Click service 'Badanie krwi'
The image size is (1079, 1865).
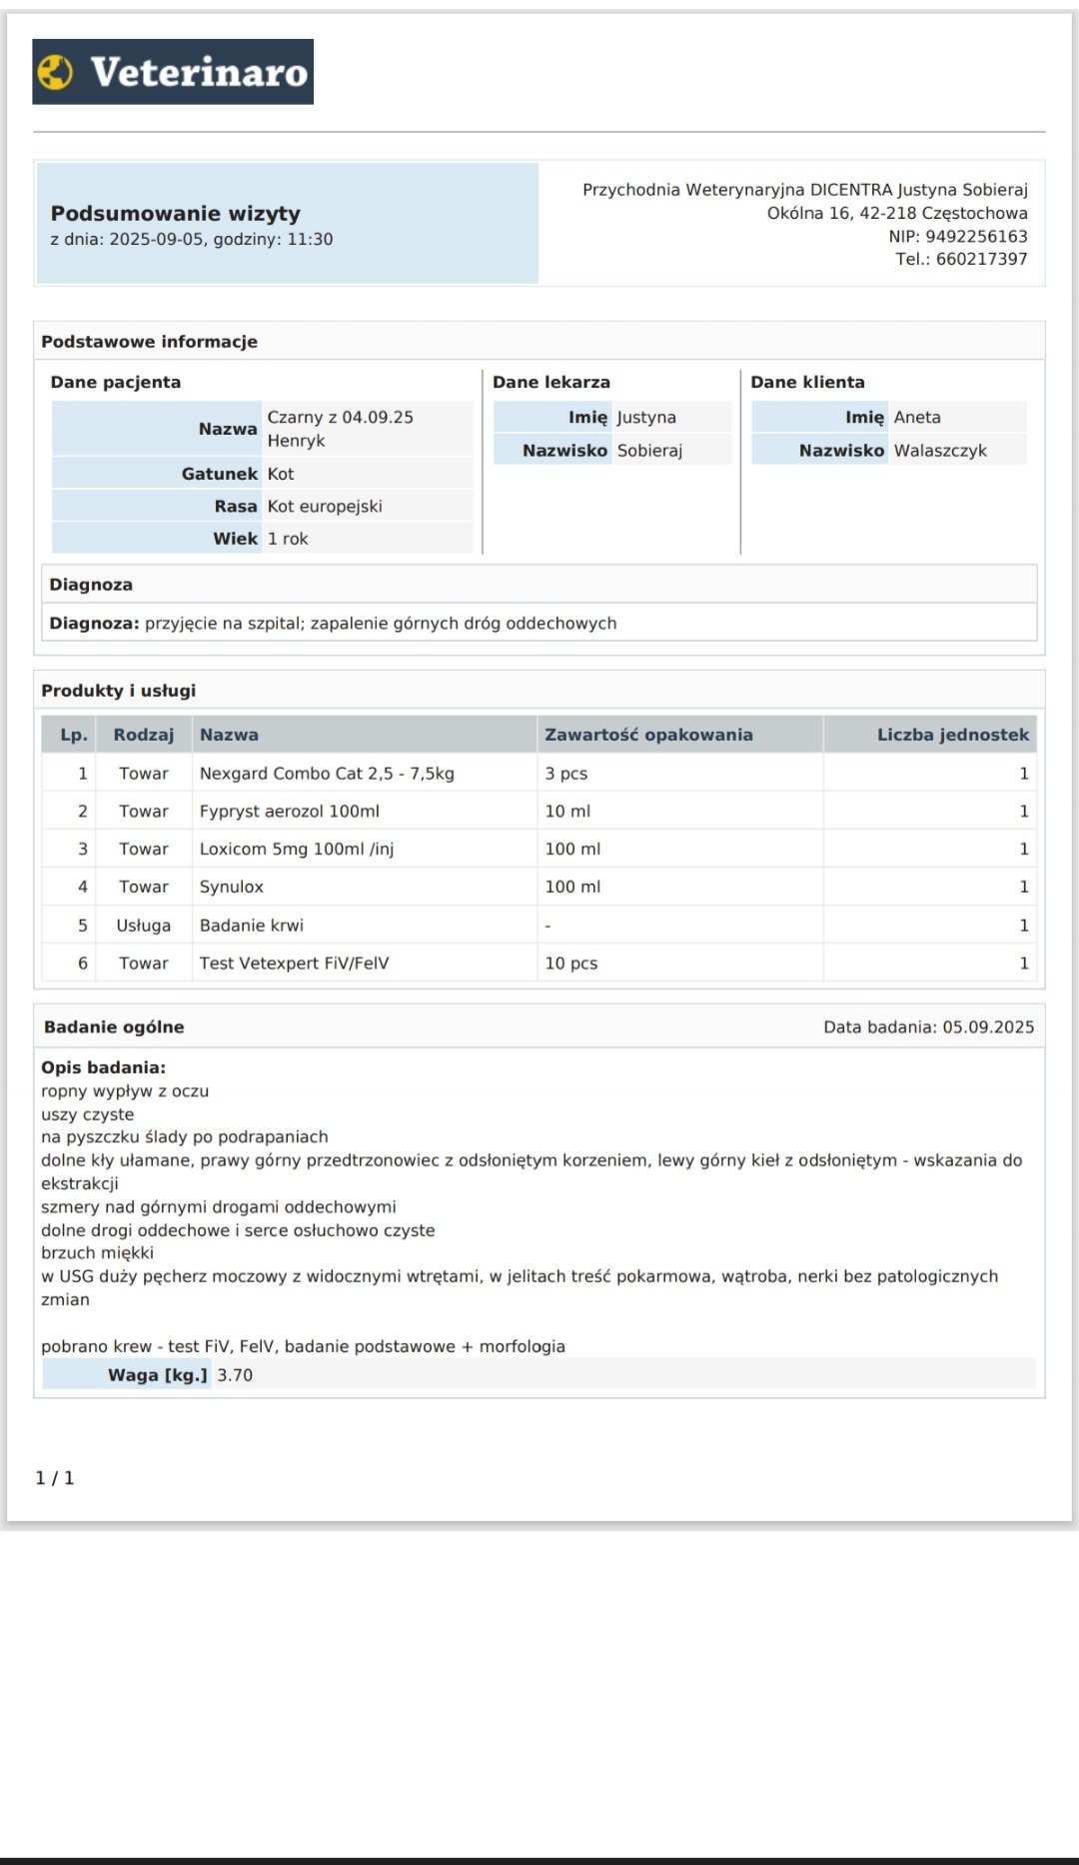[x=252, y=926]
